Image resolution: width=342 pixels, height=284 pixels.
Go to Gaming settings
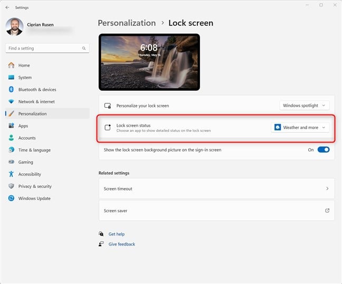coord(47,162)
